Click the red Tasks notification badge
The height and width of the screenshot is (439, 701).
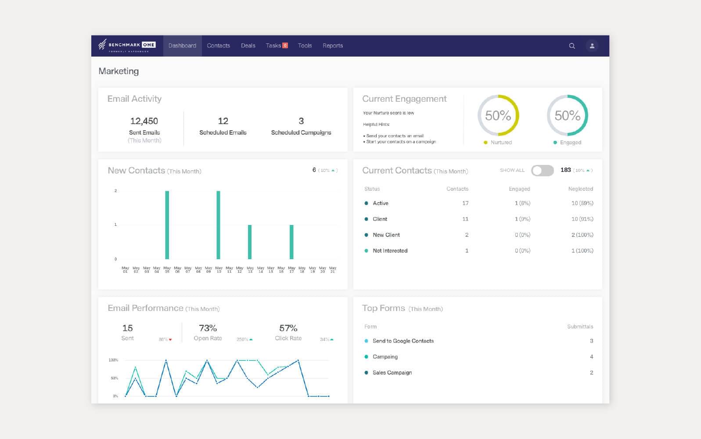[285, 46]
